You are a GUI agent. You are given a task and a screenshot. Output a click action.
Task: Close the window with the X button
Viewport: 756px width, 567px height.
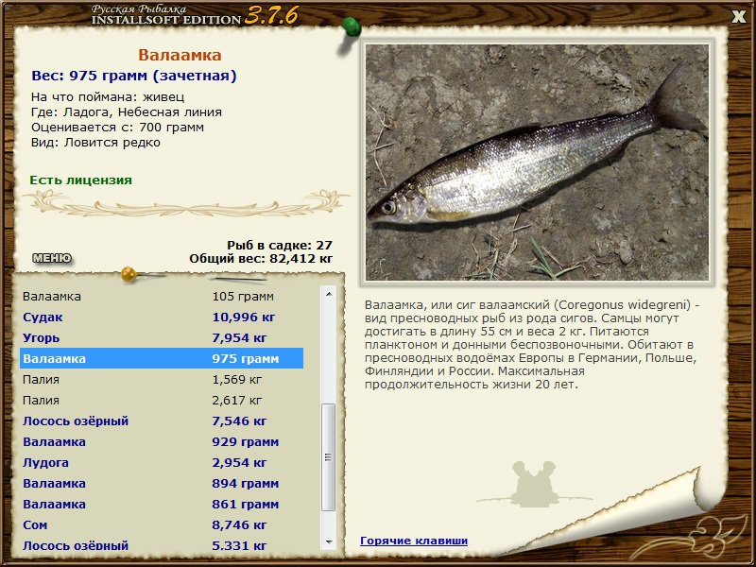tap(738, 17)
